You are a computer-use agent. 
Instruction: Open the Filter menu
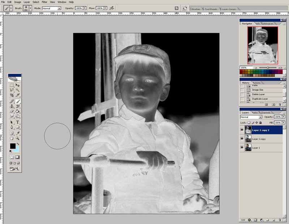44,2
